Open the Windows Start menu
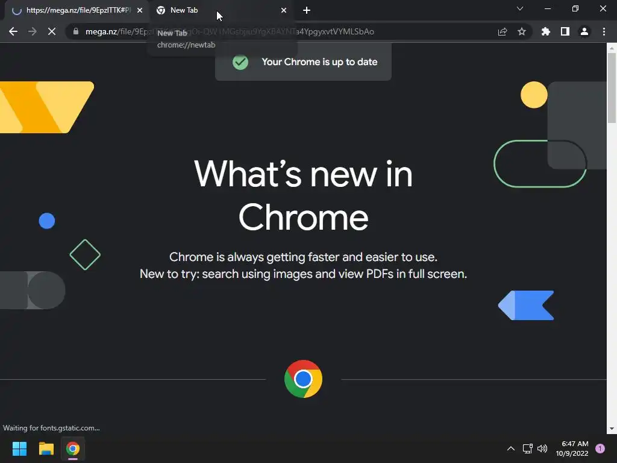The height and width of the screenshot is (463, 617). pos(19,449)
